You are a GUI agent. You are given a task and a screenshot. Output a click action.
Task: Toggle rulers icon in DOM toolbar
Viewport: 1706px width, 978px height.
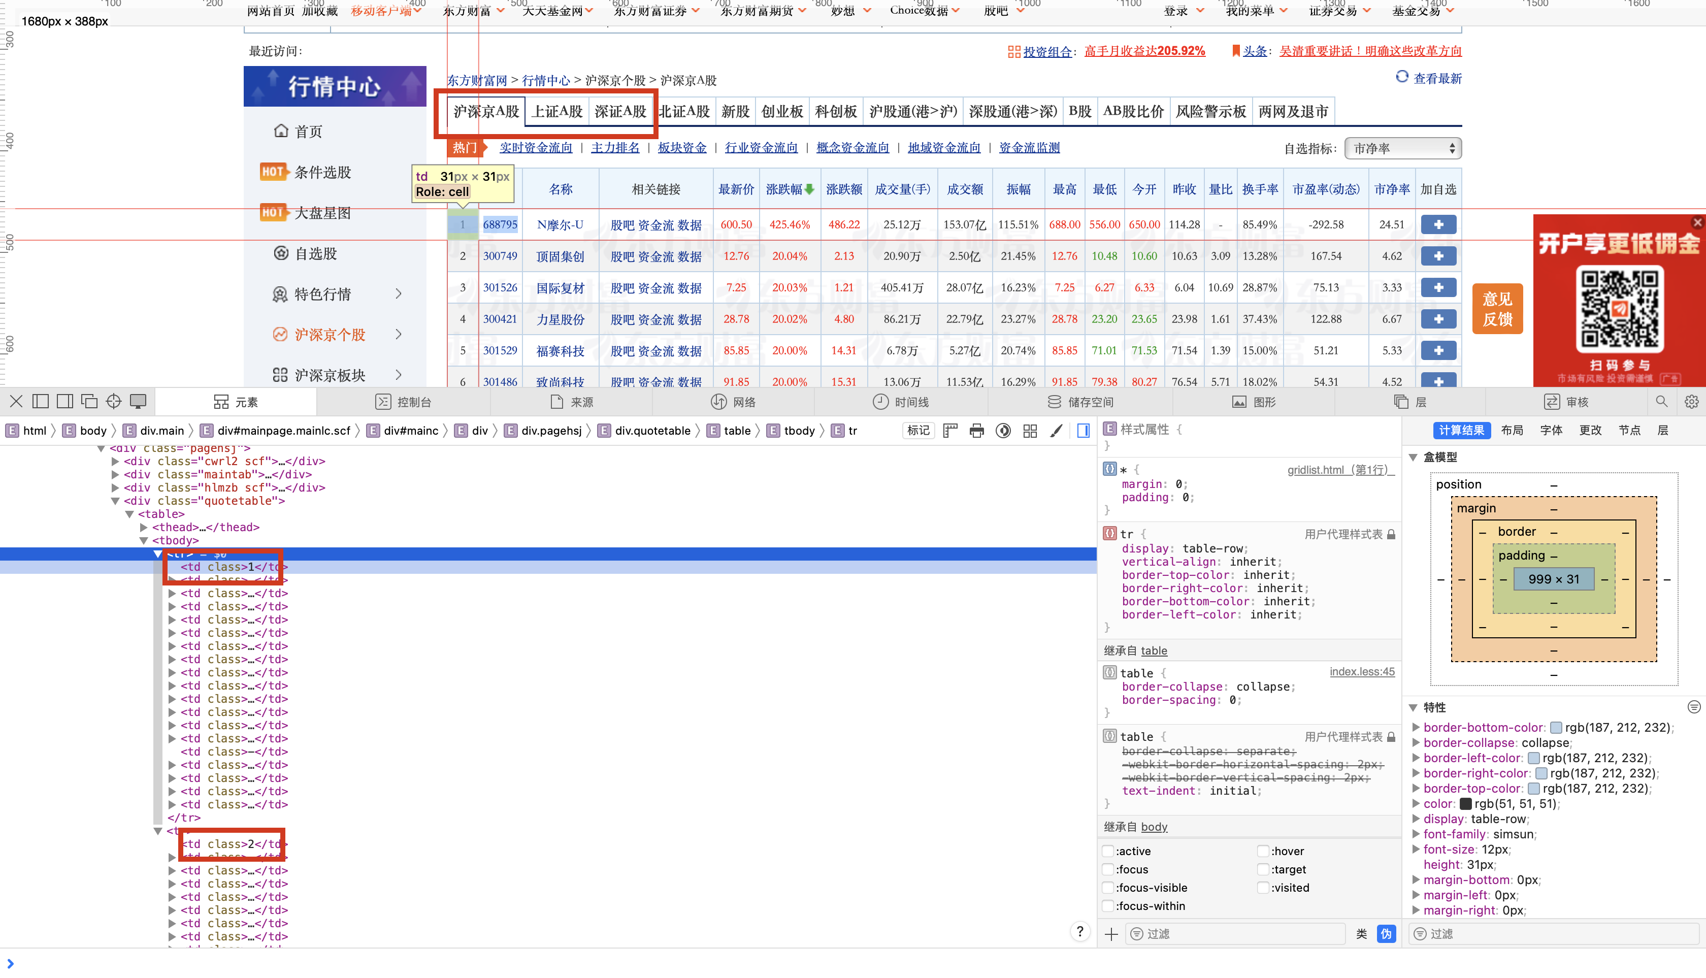click(949, 431)
